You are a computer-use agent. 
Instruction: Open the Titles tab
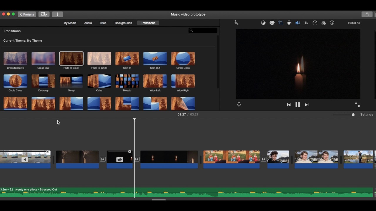click(x=103, y=23)
